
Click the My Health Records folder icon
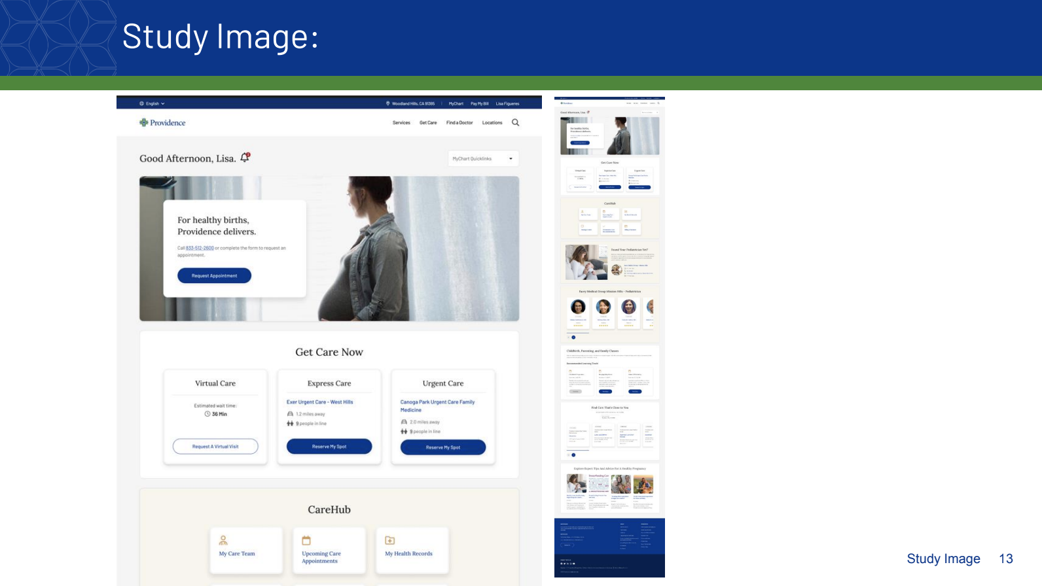(389, 540)
